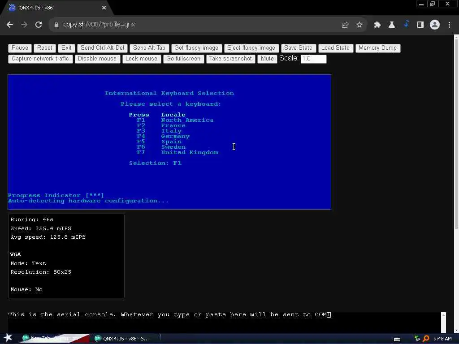
Task: Click Send Alt-Tab button
Action: coord(149,48)
